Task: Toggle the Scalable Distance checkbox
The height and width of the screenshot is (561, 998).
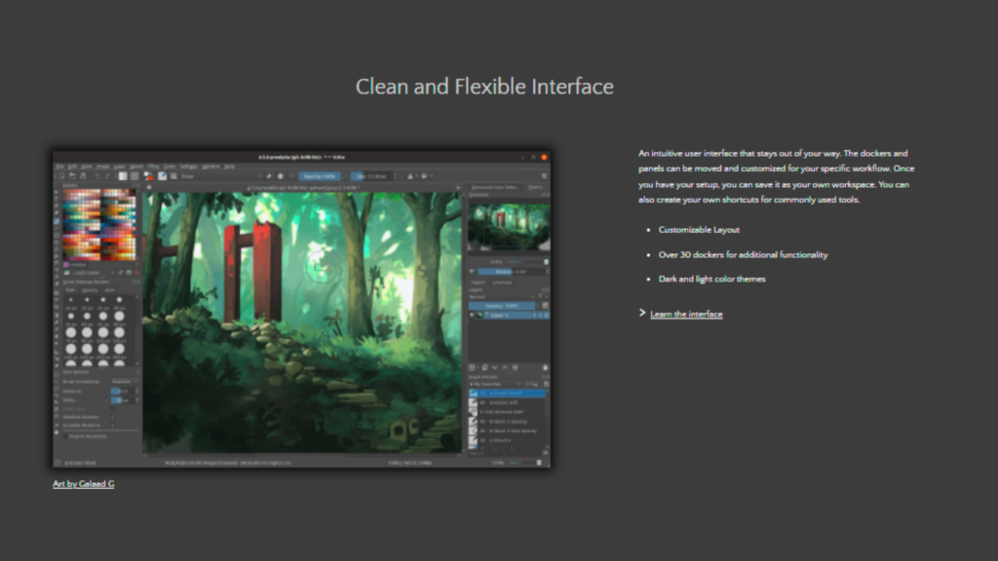Action: tap(113, 426)
